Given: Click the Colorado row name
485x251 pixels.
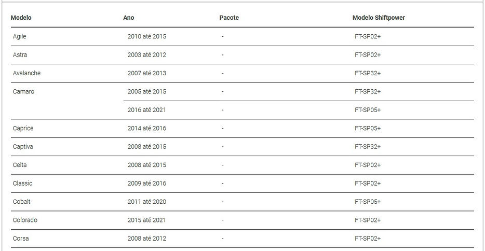Looking at the screenshot, I should point(25,220).
